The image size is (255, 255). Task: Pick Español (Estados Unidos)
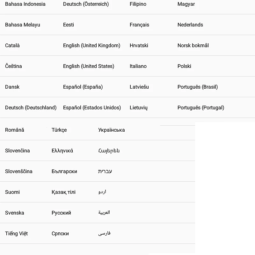pyautogui.click(x=92, y=108)
